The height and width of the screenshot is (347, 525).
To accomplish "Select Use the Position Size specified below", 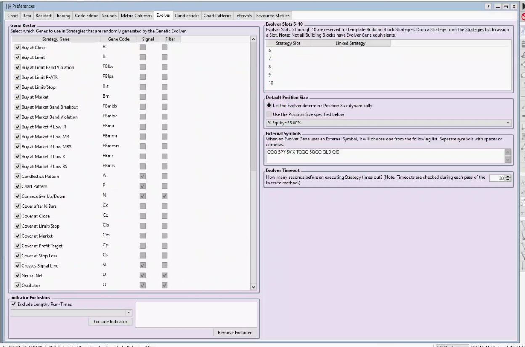I will tap(269, 114).
